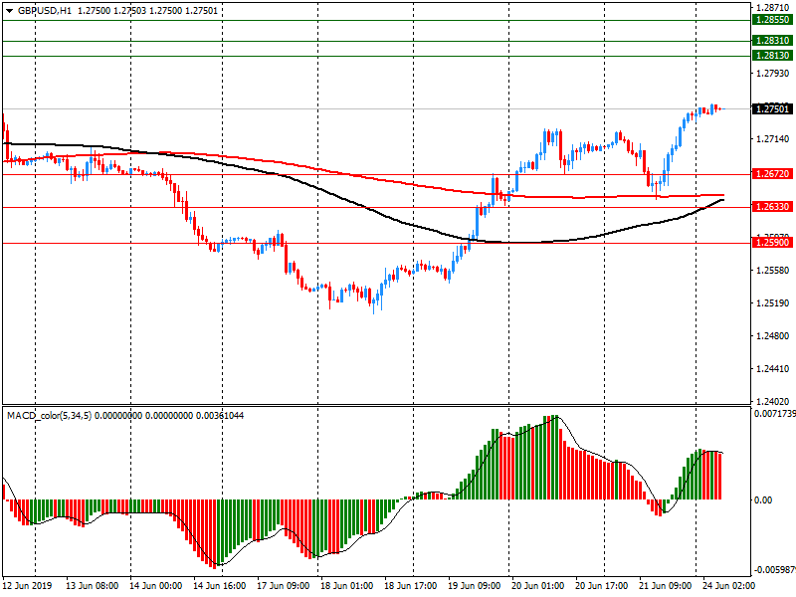The width and height of the screenshot is (796, 597).
Task: Select the 1.26330 red price level label
Action: (772, 207)
